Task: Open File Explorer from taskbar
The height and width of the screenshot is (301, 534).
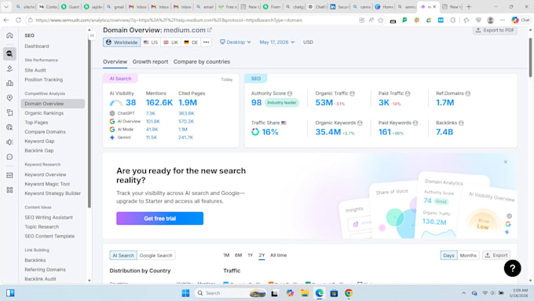Action: pyautogui.click(x=305, y=293)
